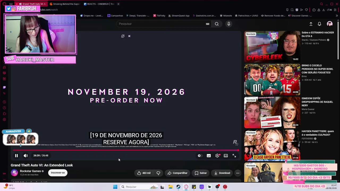Click the heart bookmark icon in toolbar
This screenshot has height=191, width=340.
(x=306, y=10)
